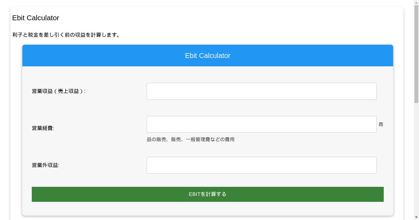
Task: Click the EBIT calculation submit button text
Action: pos(207,194)
